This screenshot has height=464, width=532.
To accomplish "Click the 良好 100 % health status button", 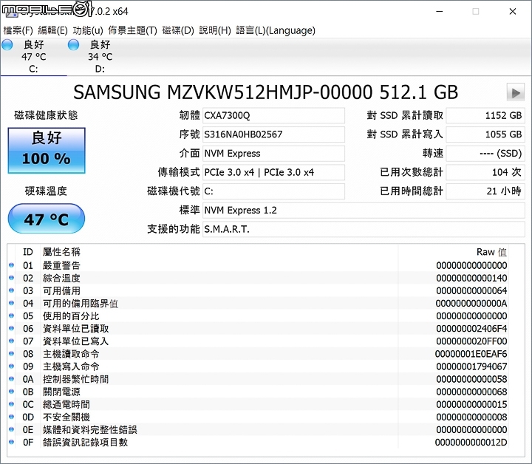I will coord(47,151).
